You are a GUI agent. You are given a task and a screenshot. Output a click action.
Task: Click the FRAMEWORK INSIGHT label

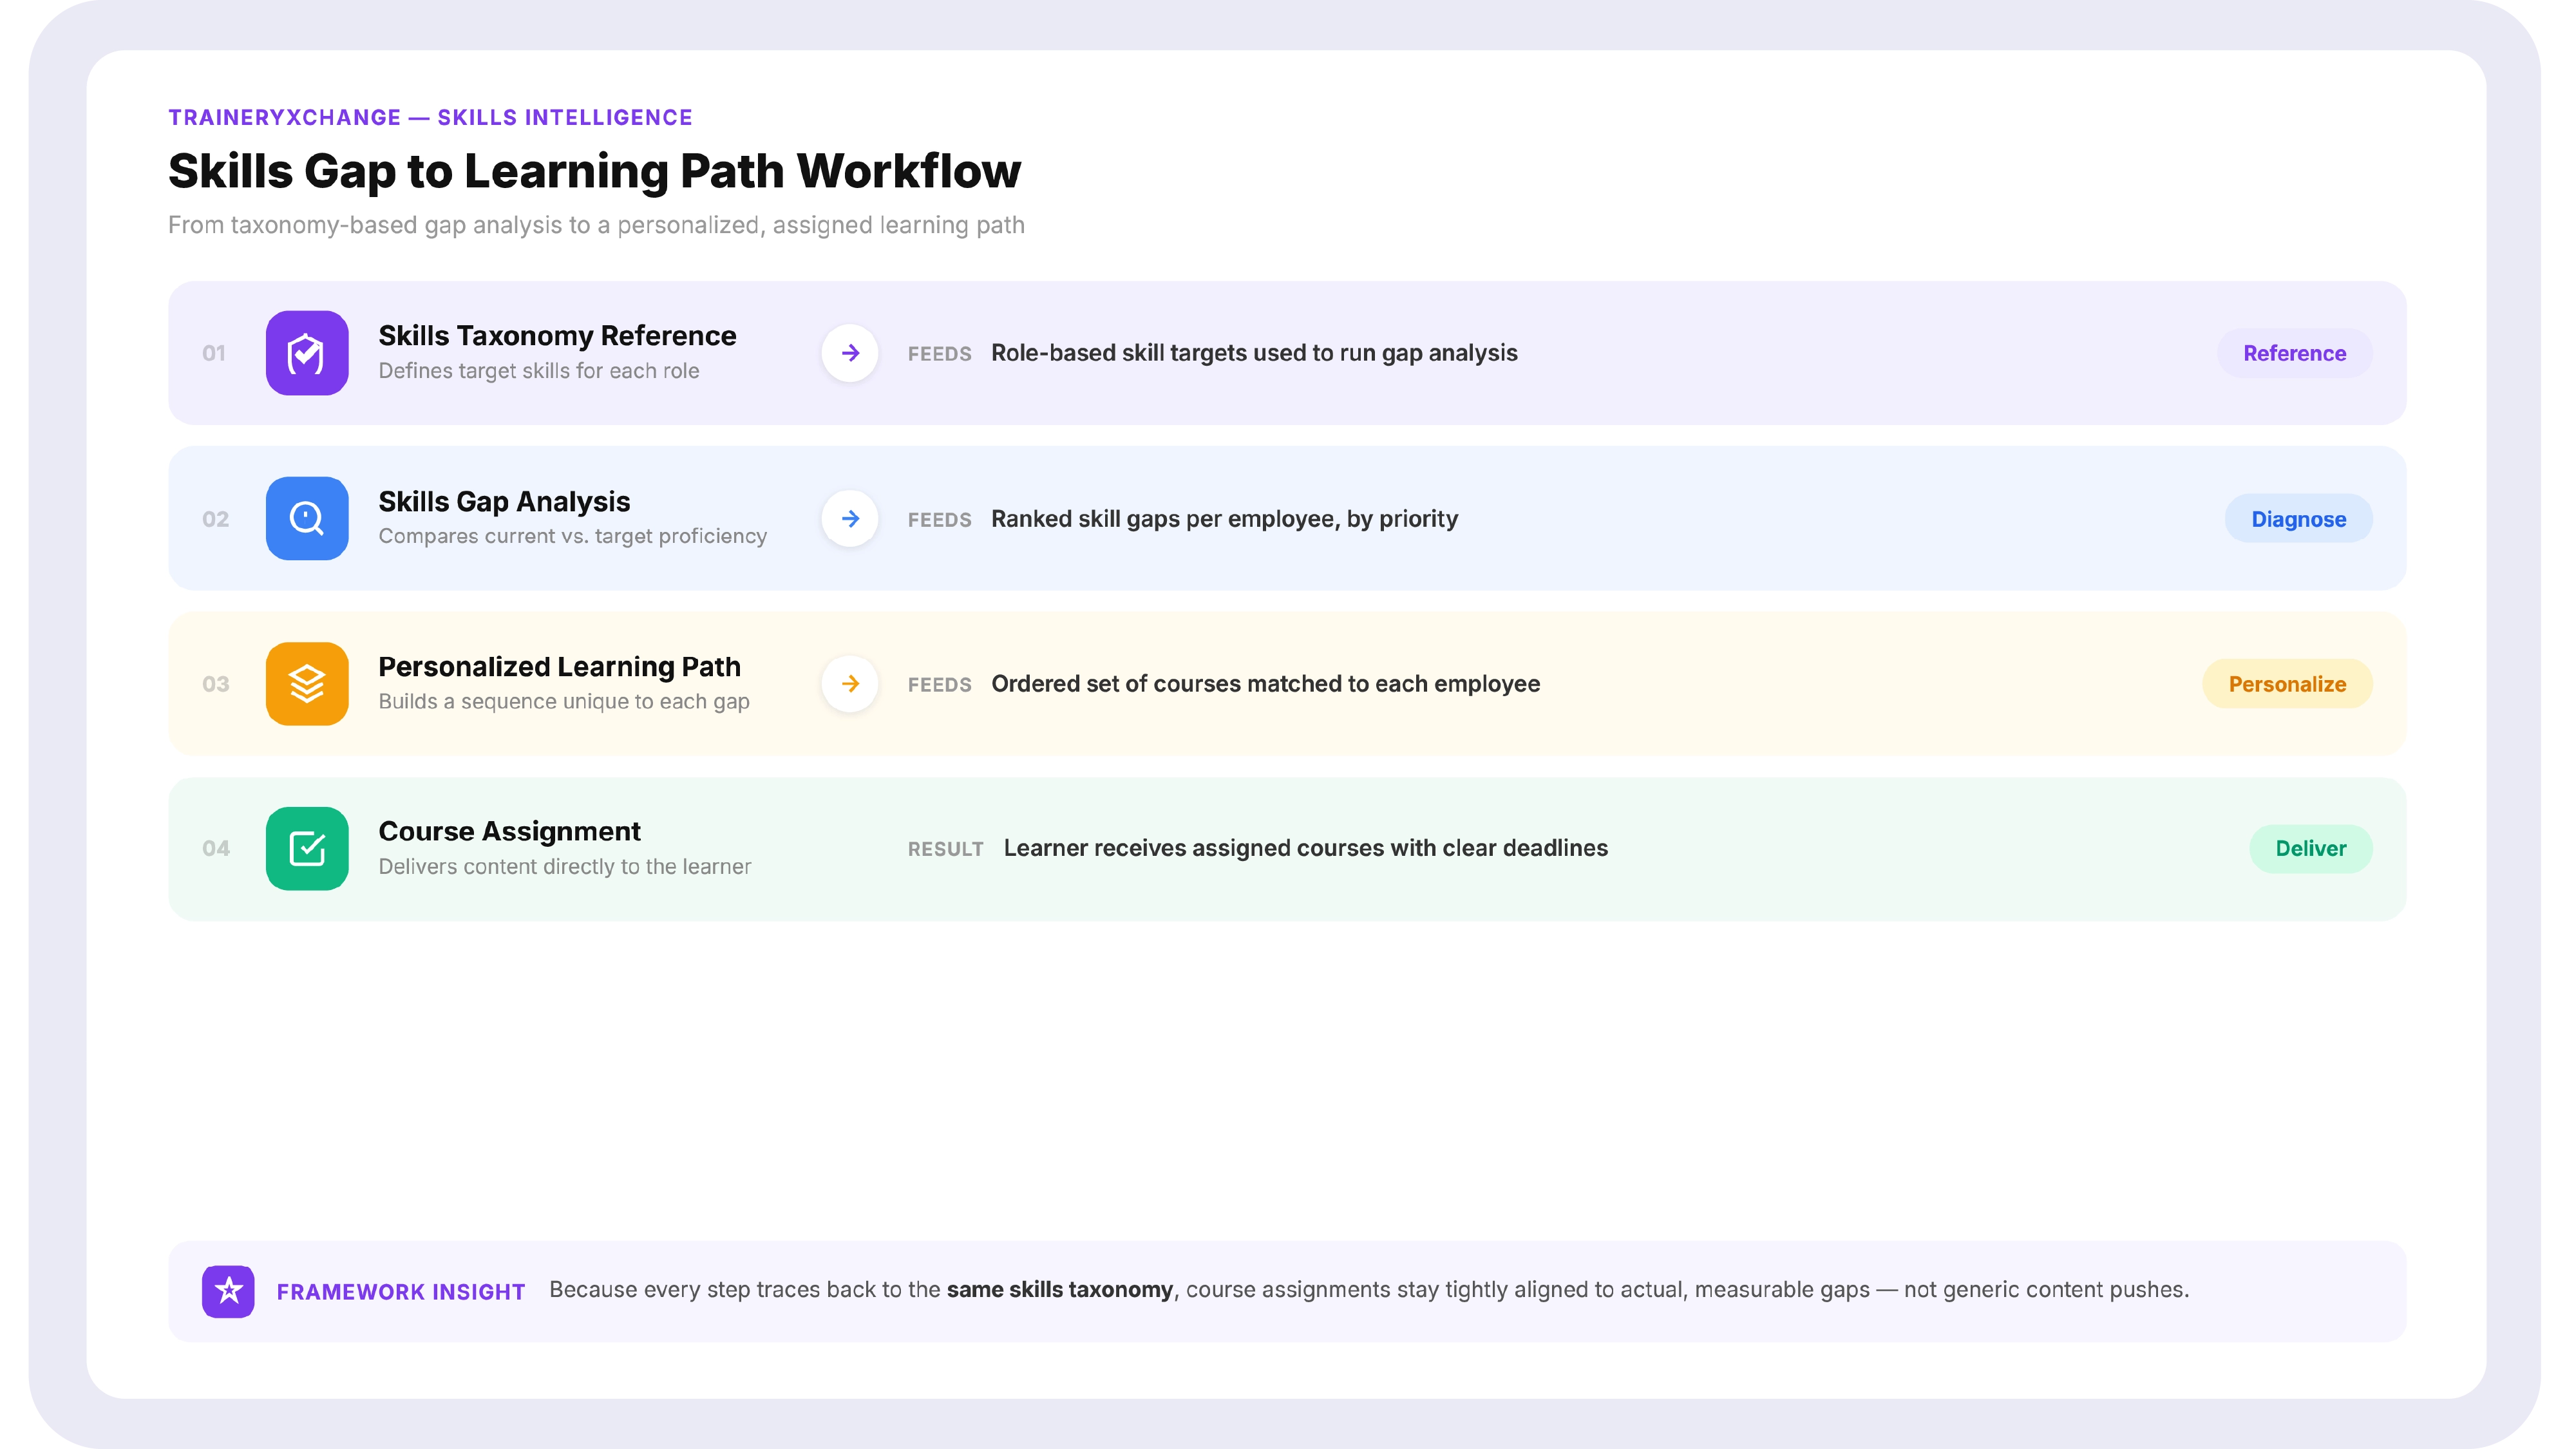[400, 1292]
